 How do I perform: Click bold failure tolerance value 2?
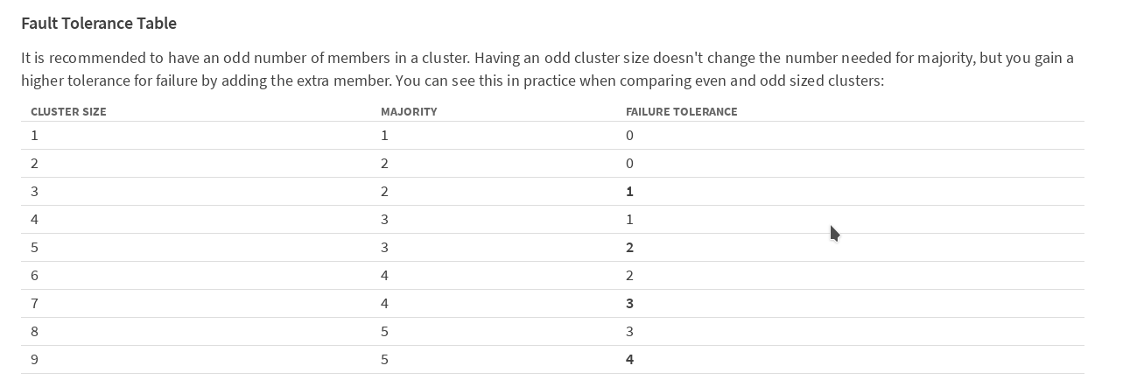[x=629, y=248]
